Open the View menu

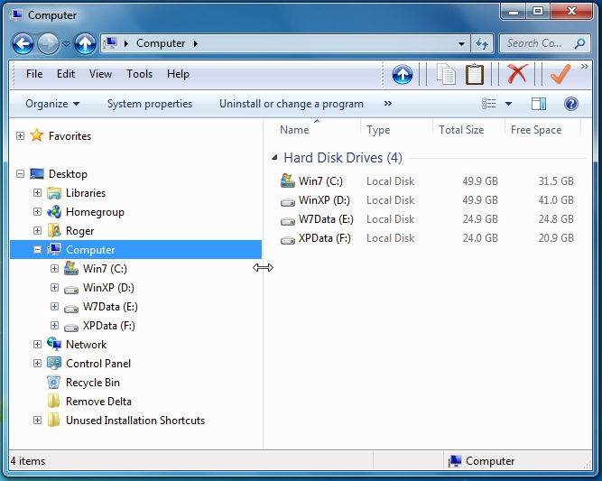click(x=100, y=74)
